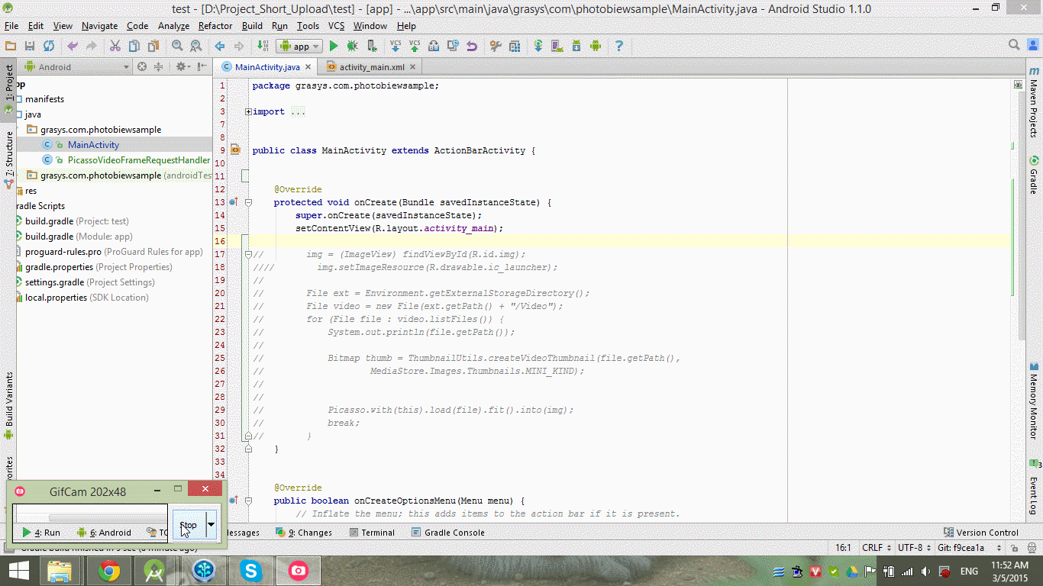Update project from VCS
The height and width of the screenshot is (586, 1043).
pos(395,46)
